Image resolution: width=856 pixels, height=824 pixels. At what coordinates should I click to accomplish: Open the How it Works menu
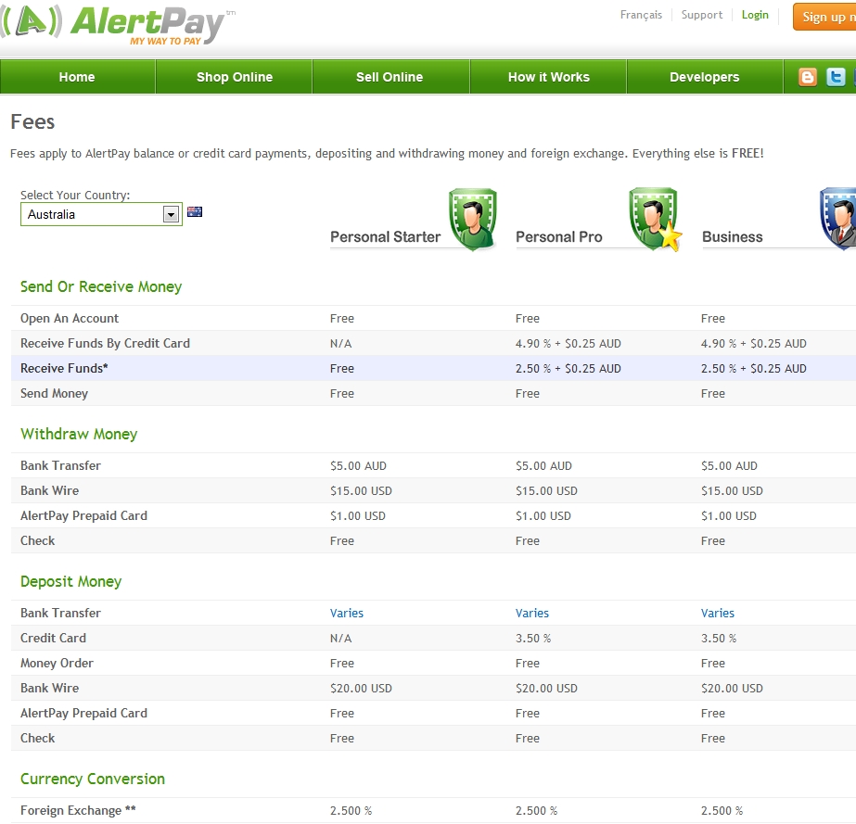tap(549, 77)
